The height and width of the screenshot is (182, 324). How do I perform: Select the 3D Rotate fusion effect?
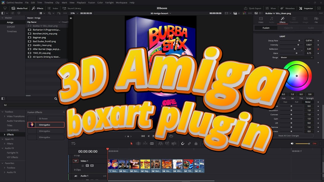click(x=46, y=119)
